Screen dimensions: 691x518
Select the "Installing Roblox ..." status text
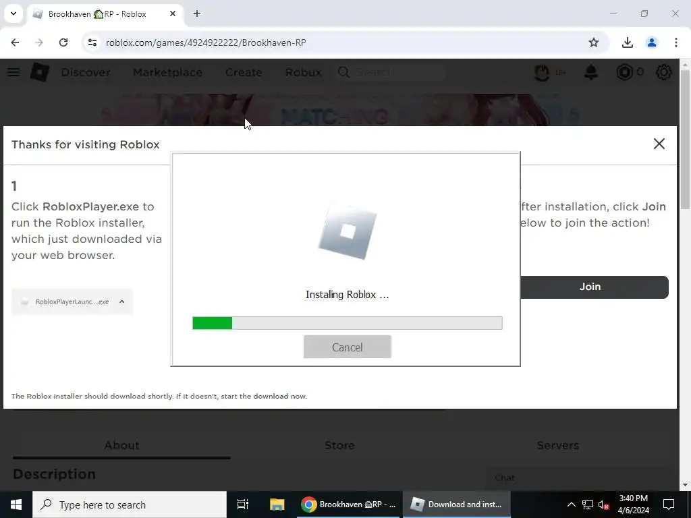pos(348,295)
